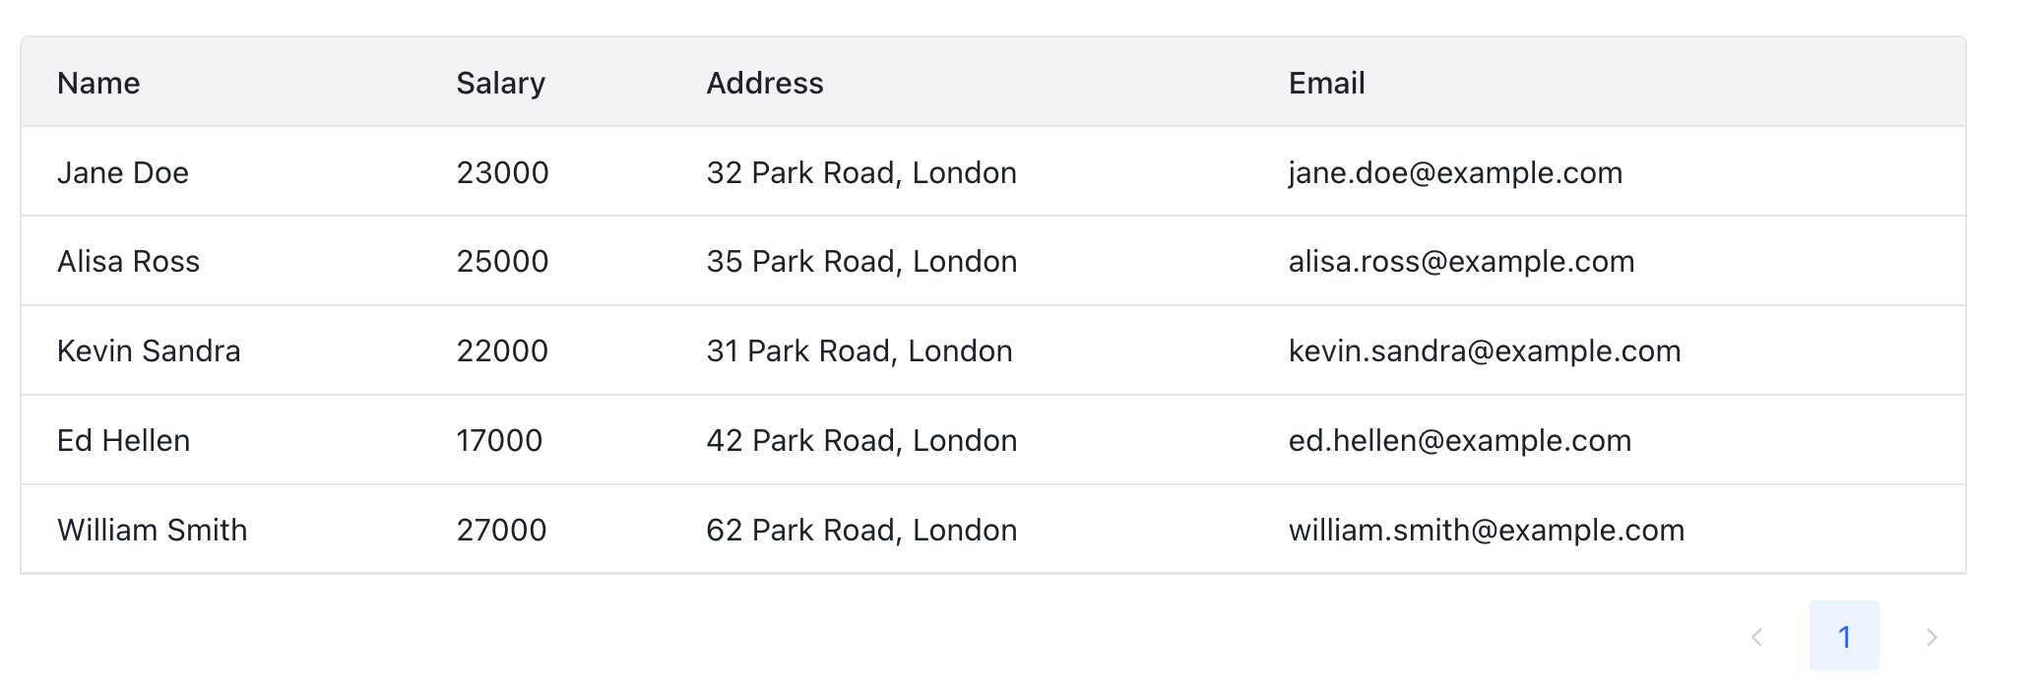The height and width of the screenshot is (695, 2036).
Task: Click address 35 Park Road, London
Action: pos(861,261)
